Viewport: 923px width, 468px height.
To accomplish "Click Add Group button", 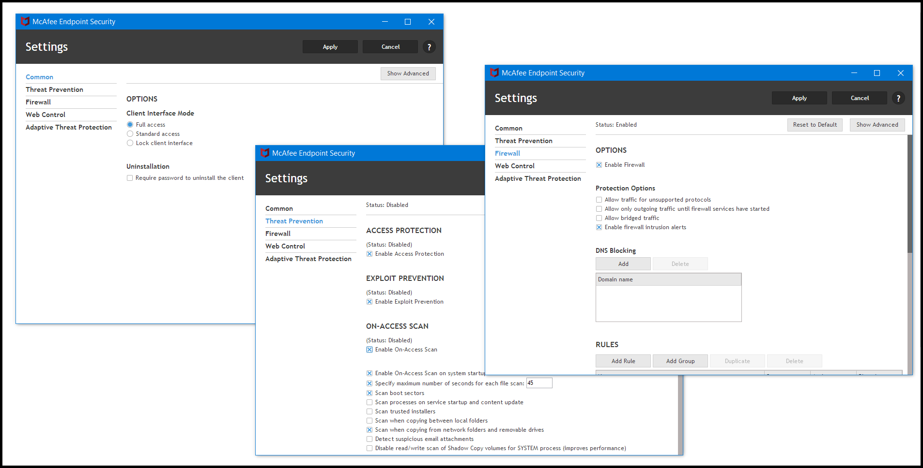I will point(680,361).
